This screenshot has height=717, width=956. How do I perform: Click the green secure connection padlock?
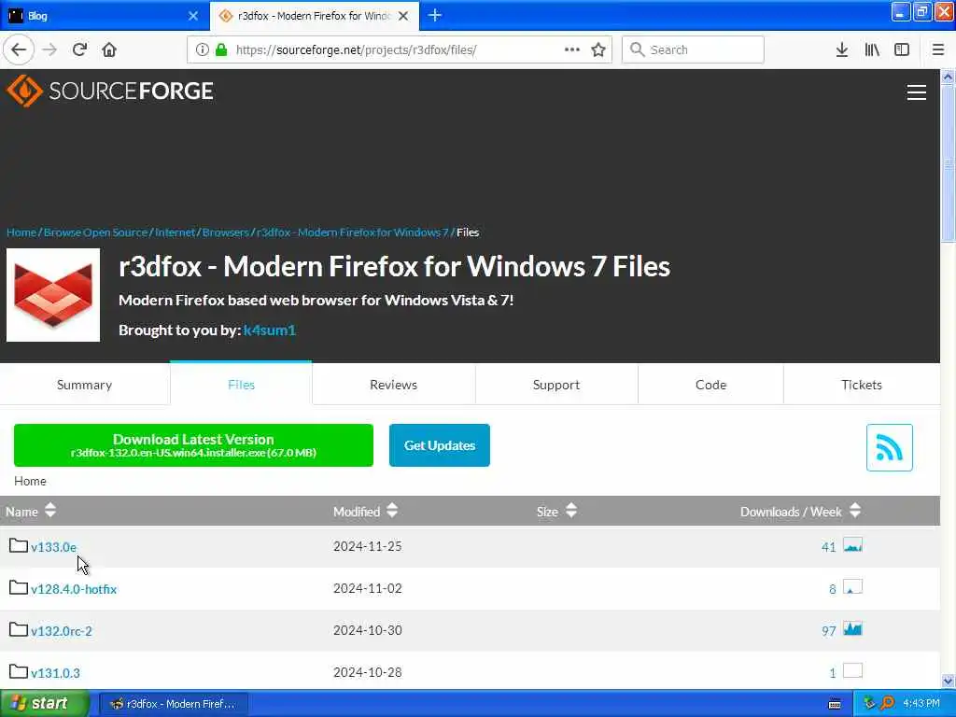(x=221, y=49)
